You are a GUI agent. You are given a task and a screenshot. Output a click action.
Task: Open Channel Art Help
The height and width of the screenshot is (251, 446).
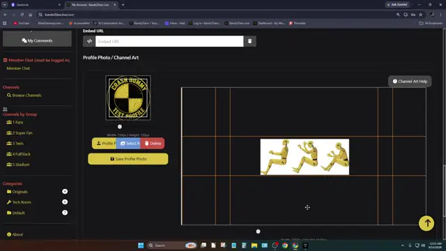410,82
